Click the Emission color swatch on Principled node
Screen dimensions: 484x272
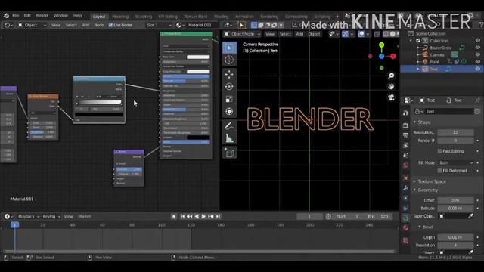[198, 138]
